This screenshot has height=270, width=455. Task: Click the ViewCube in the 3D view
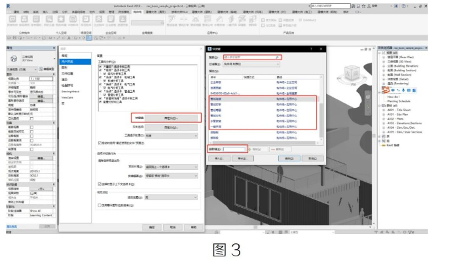pyautogui.click(x=352, y=73)
